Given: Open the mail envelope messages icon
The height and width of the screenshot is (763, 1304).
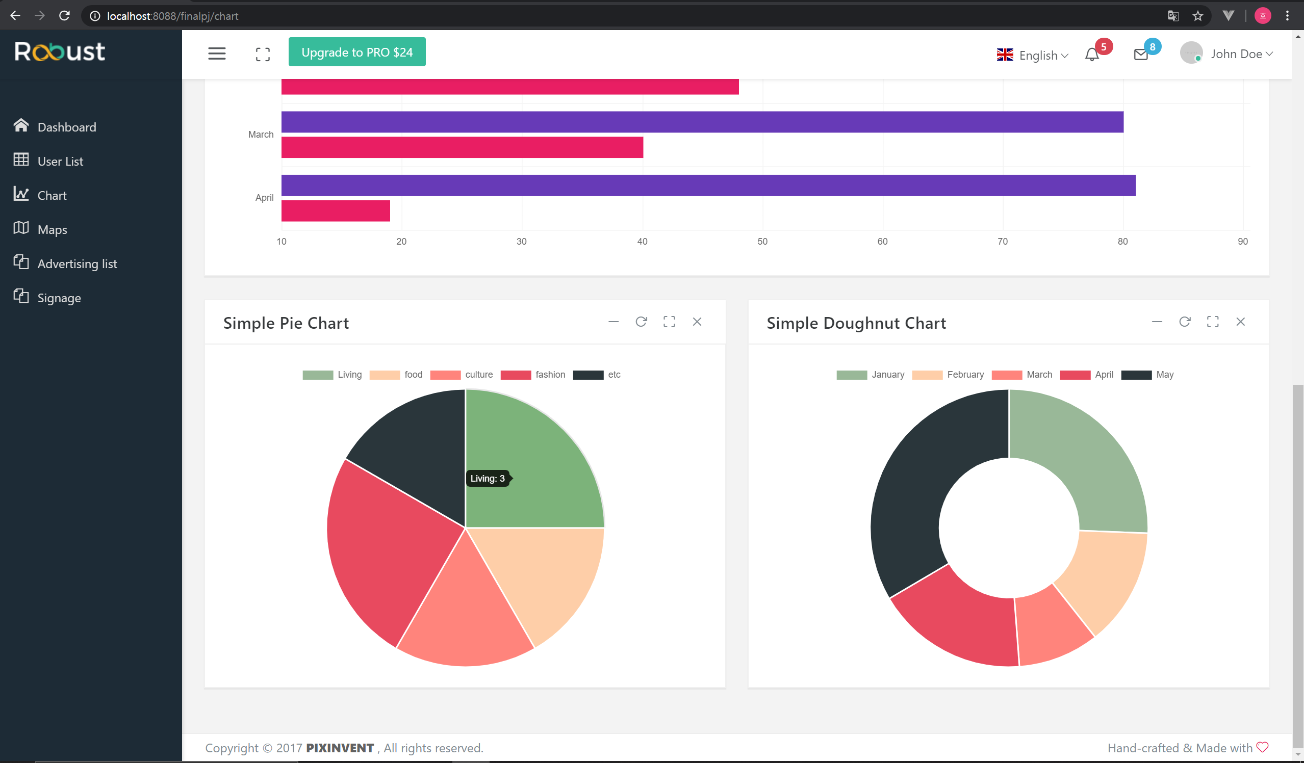Looking at the screenshot, I should (1141, 55).
